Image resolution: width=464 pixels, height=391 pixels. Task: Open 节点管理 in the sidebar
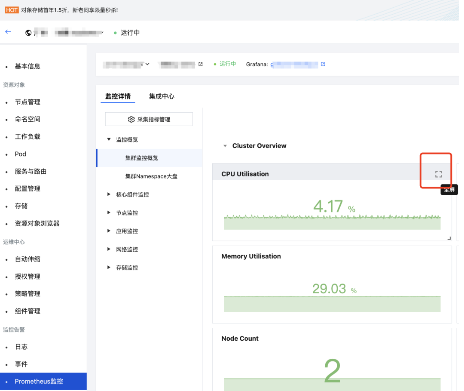pos(27,102)
